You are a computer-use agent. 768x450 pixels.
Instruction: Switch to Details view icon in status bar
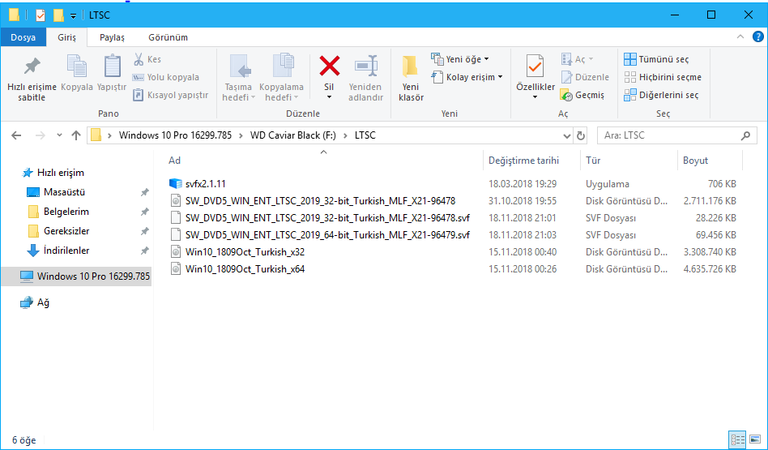click(736, 439)
